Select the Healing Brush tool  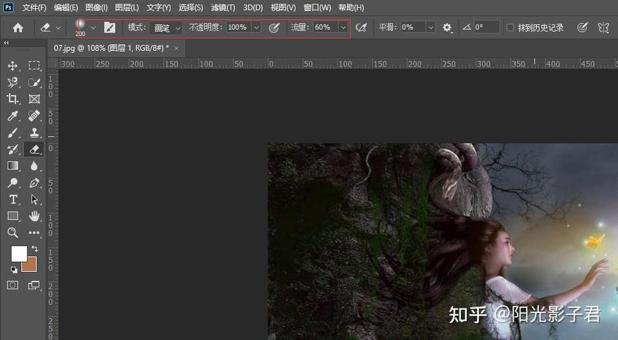pyautogui.click(x=34, y=116)
